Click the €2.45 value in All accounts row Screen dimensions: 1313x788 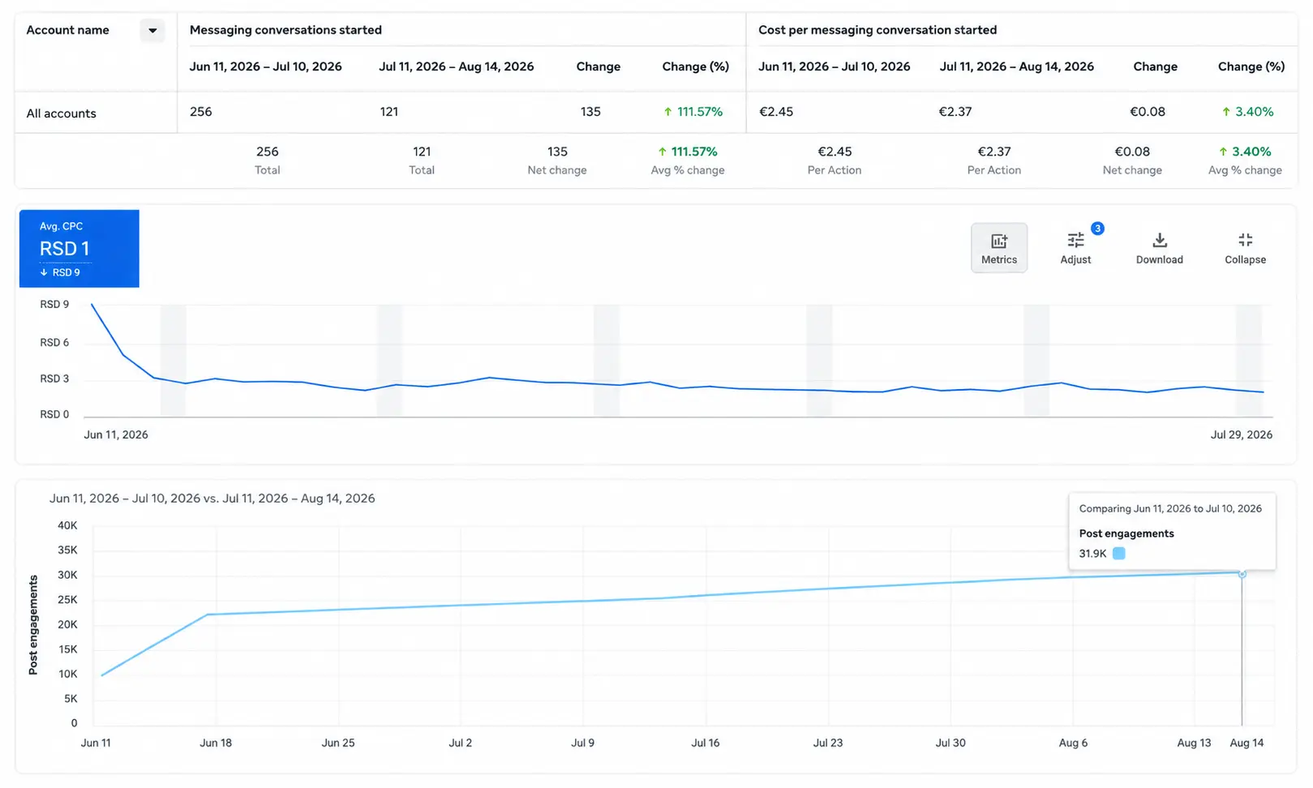click(x=776, y=112)
